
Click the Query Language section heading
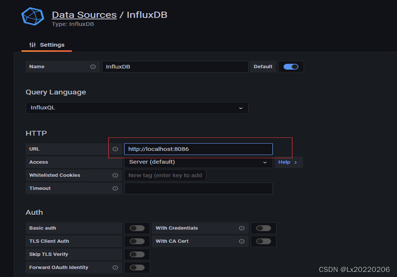click(x=56, y=92)
